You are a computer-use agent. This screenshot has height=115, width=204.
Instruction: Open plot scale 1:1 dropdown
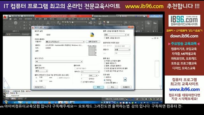click(90, 72)
